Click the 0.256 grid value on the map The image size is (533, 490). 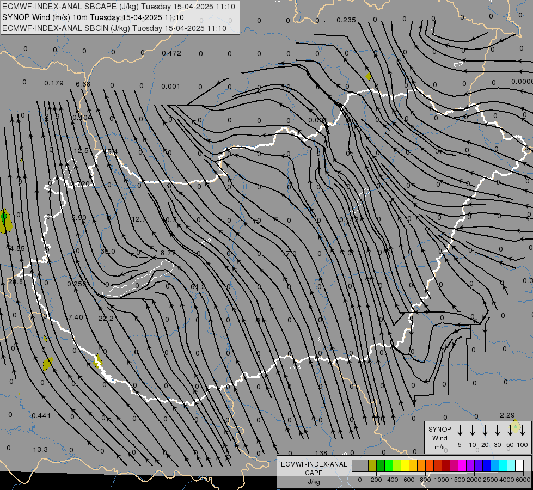click(76, 284)
